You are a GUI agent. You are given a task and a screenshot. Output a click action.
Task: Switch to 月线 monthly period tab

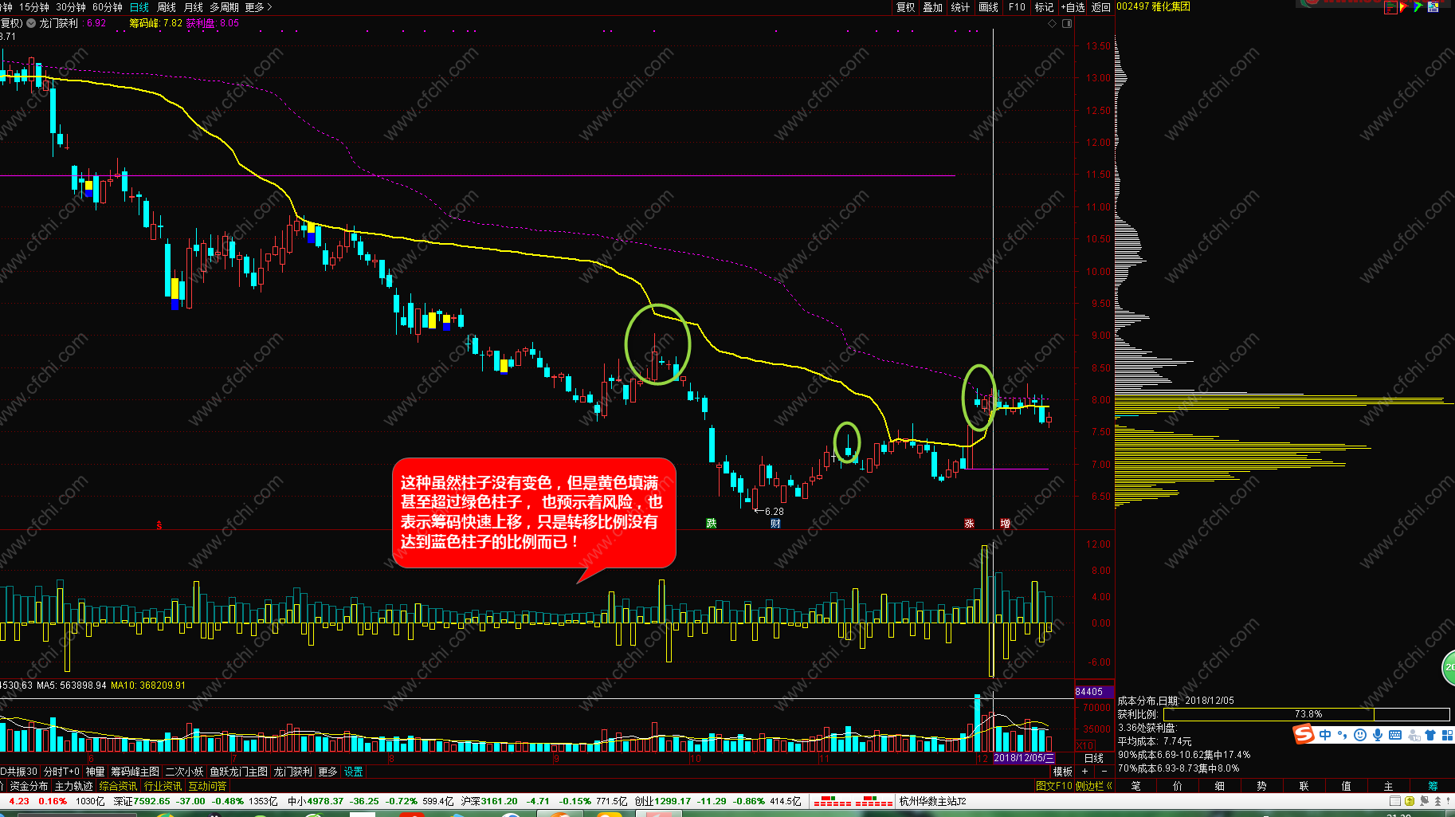[x=194, y=7]
